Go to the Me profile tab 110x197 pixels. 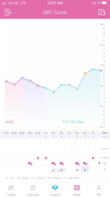pyautogui.click(x=99, y=191)
